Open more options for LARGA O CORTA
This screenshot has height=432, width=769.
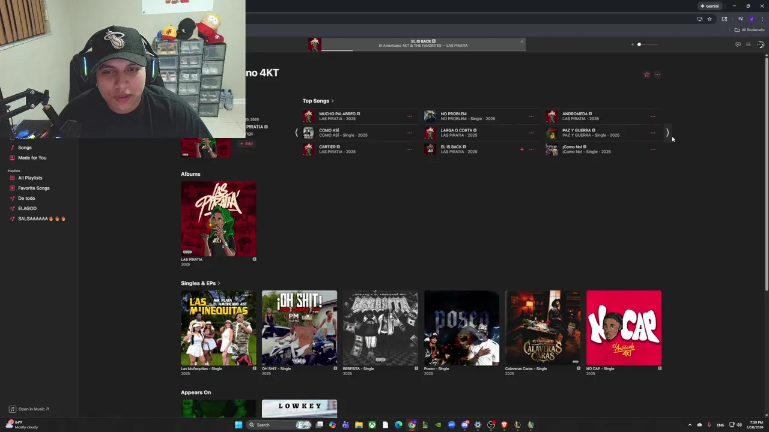click(531, 133)
